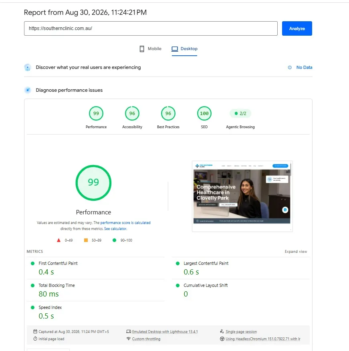Jump to Performance score gauge 99
349x351 pixels.
[x=96, y=113]
